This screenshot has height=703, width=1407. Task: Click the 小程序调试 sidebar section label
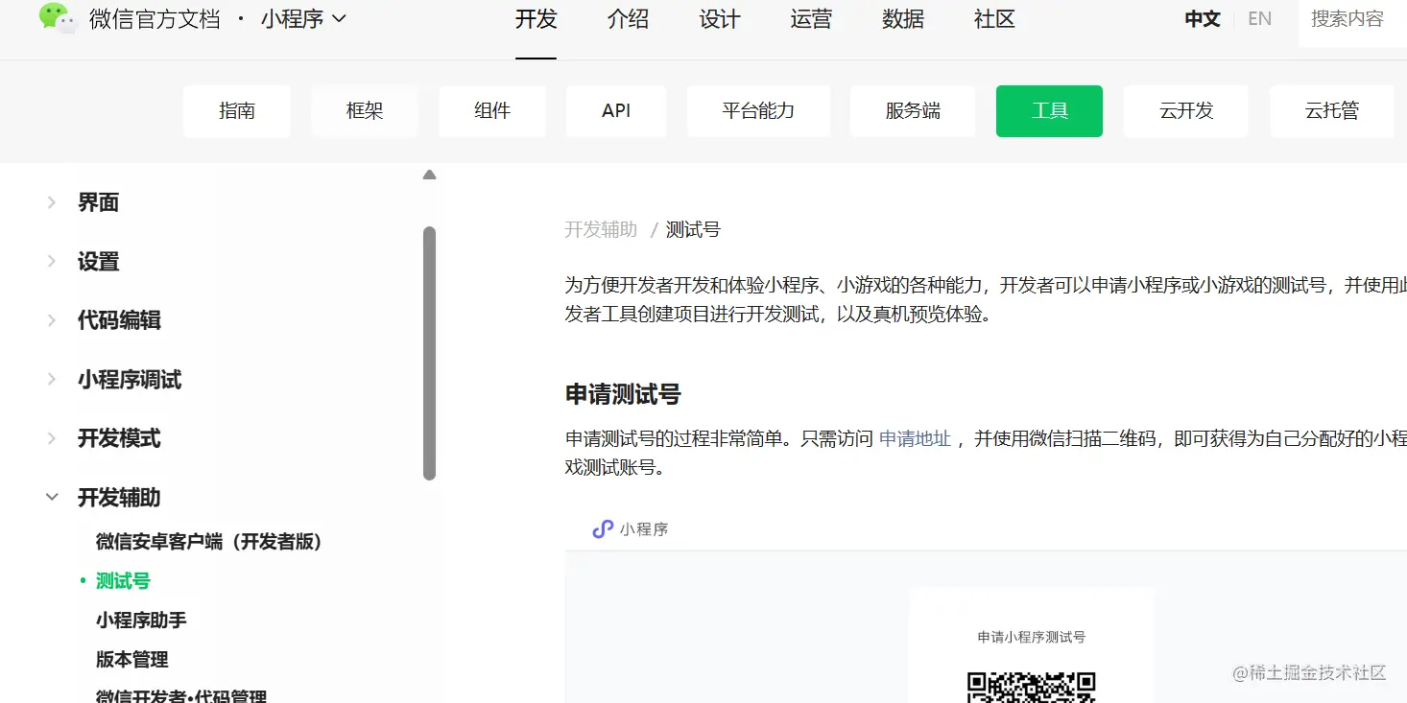click(130, 380)
